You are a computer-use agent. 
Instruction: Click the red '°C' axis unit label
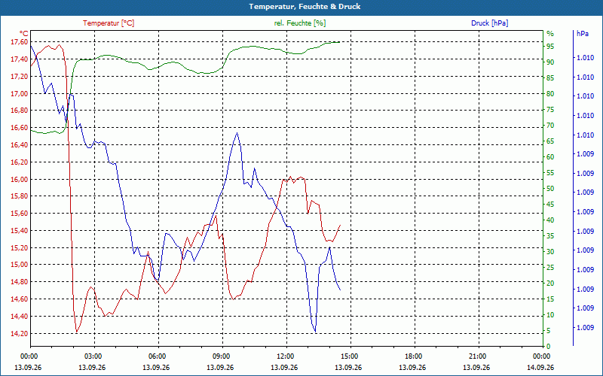[24, 33]
